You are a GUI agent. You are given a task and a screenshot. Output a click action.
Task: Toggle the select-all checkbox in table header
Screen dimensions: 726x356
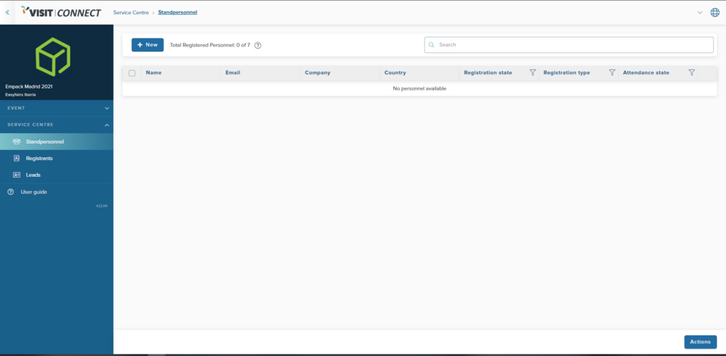(x=132, y=73)
